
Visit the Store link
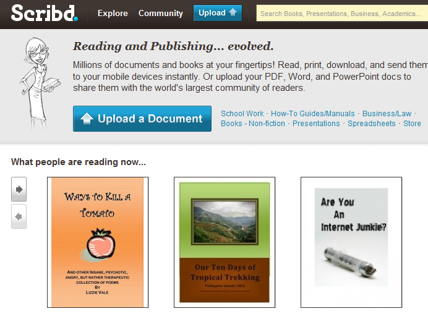(412, 124)
